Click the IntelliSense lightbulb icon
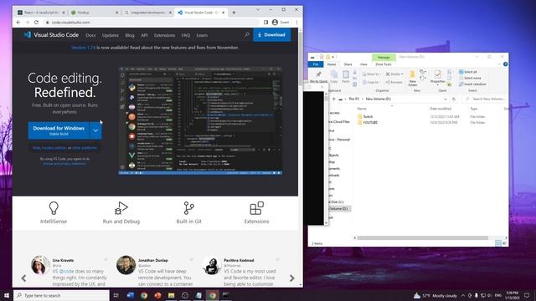 tap(54, 208)
